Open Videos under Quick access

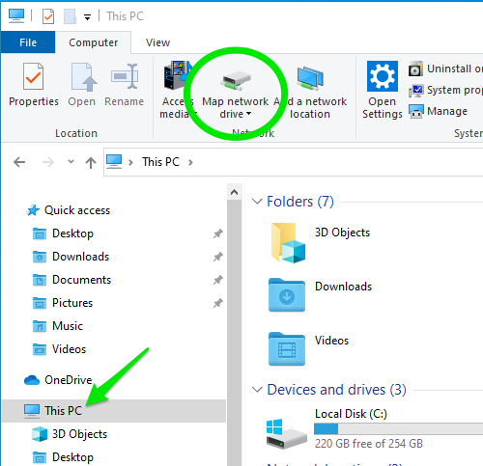pos(69,349)
